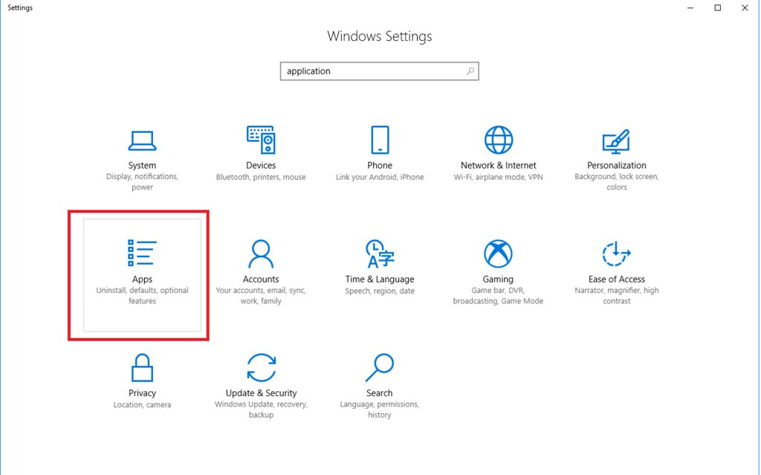This screenshot has height=475, width=761.
Task: Open the Update & Security refresh icon
Action: [x=261, y=368]
